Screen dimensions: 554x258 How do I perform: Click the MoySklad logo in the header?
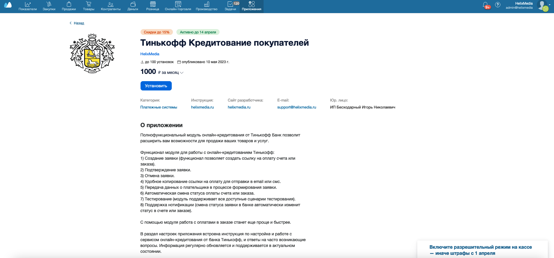[8, 5]
